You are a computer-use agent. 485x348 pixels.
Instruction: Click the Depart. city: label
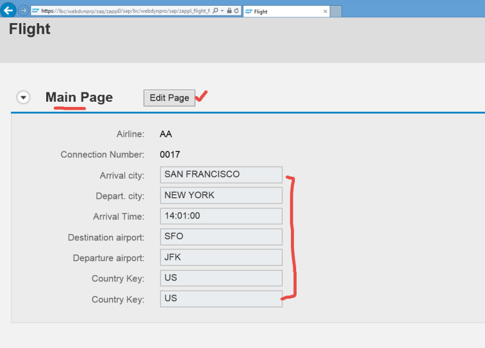(120, 196)
